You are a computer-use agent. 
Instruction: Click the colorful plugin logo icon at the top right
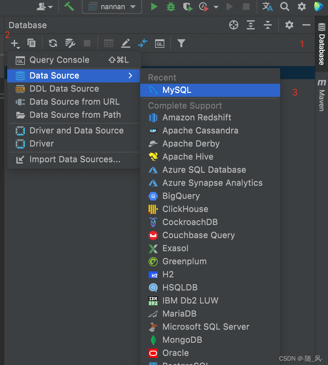point(319,7)
